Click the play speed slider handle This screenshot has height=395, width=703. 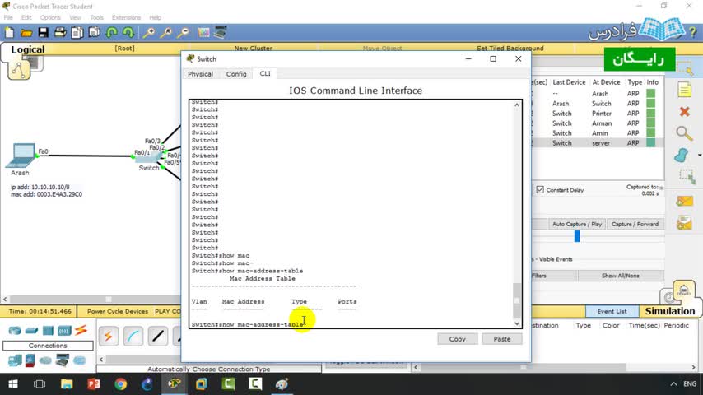point(577,236)
